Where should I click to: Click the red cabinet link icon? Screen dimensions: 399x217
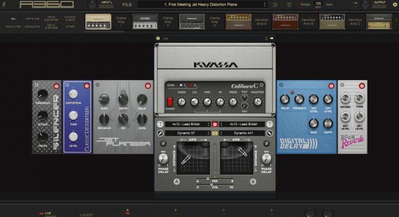(x=215, y=124)
